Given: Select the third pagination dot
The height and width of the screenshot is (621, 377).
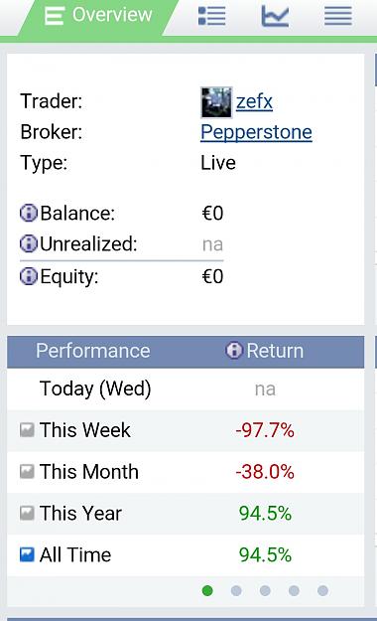Looking at the screenshot, I should (x=265, y=590).
